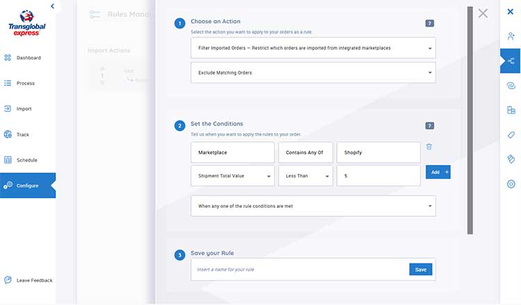The height and width of the screenshot is (305, 521).
Task: Click the 'Import Actions' label in background
Action: tap(109, 51)
